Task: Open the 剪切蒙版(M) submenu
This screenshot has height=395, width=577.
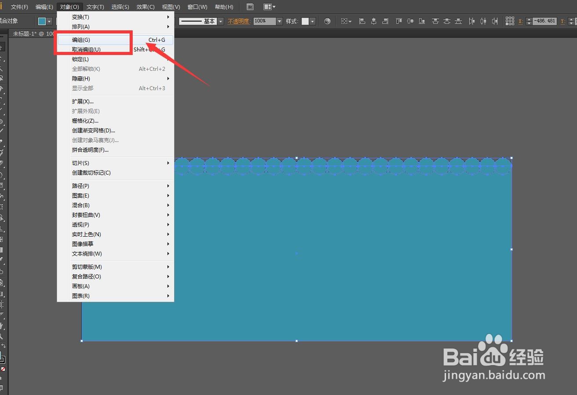Action: pos(116,267)
